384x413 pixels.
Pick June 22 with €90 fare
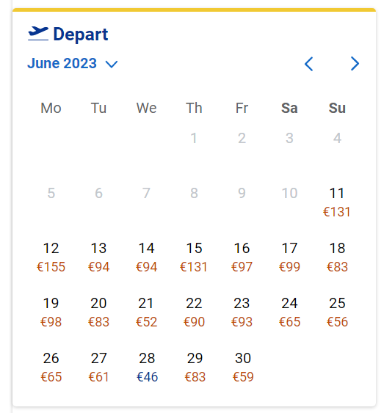pyautogui.click(x=194, y=312)
